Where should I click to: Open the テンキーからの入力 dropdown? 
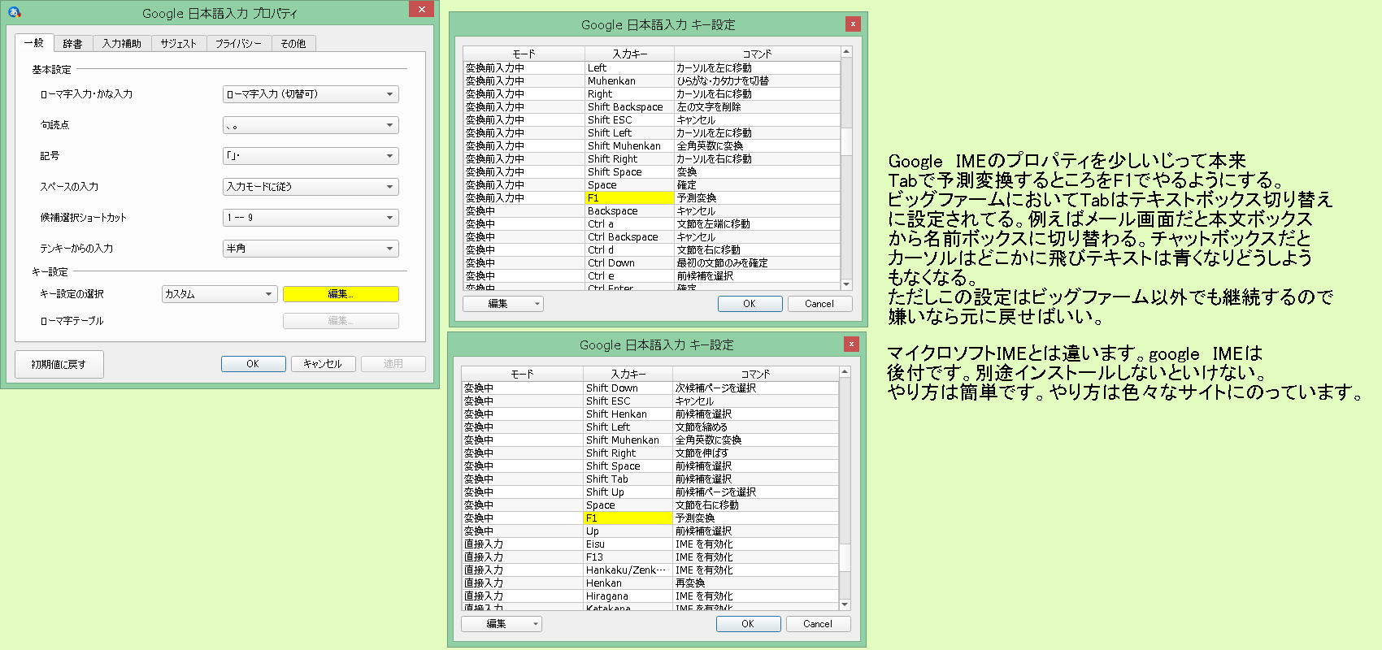point(311,249)
